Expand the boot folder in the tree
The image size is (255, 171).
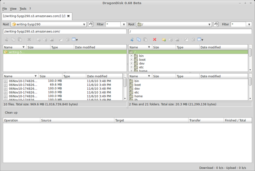132,60
